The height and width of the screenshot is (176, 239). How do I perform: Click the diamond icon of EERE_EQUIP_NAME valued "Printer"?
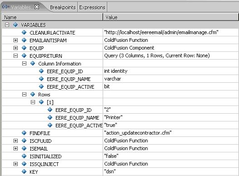50,117
